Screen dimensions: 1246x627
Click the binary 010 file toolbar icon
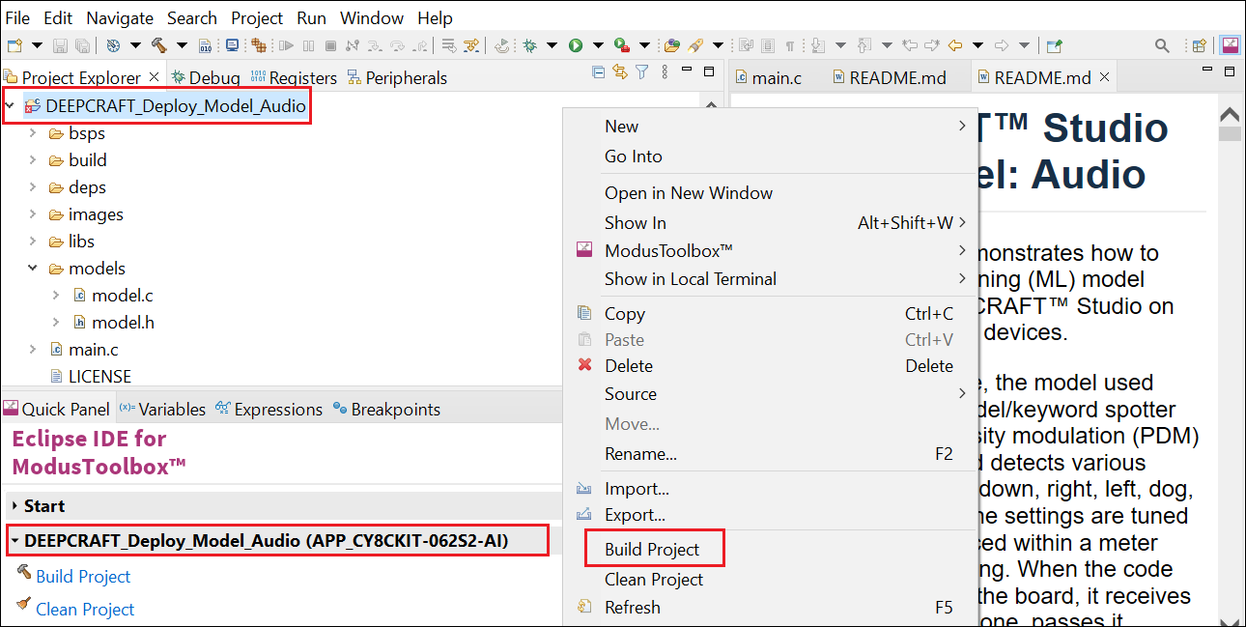point(205,45)
